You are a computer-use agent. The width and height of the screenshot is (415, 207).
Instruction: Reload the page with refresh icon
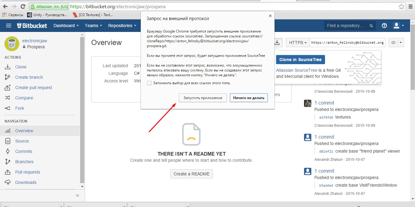(23, 6)
